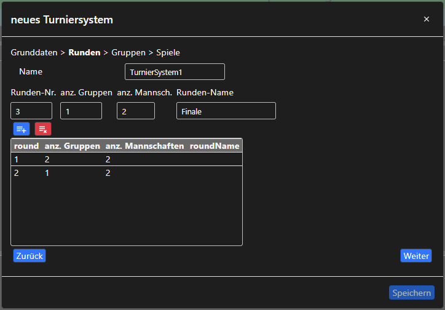
Task: Click the Name label
Action: point(31,71)
